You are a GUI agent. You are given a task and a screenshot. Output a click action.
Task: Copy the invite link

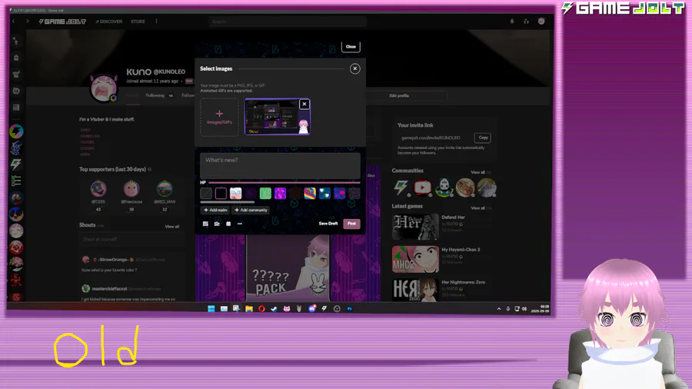[x=483, y=138]
